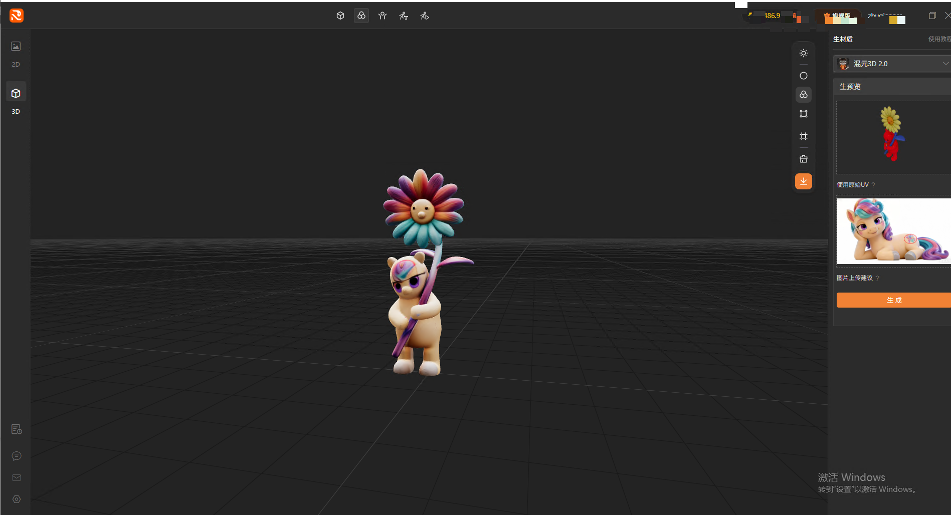The width and height of the screenshot is (951, 515).
Task: Toggle the textured material view with three circles
Action: 803,95
